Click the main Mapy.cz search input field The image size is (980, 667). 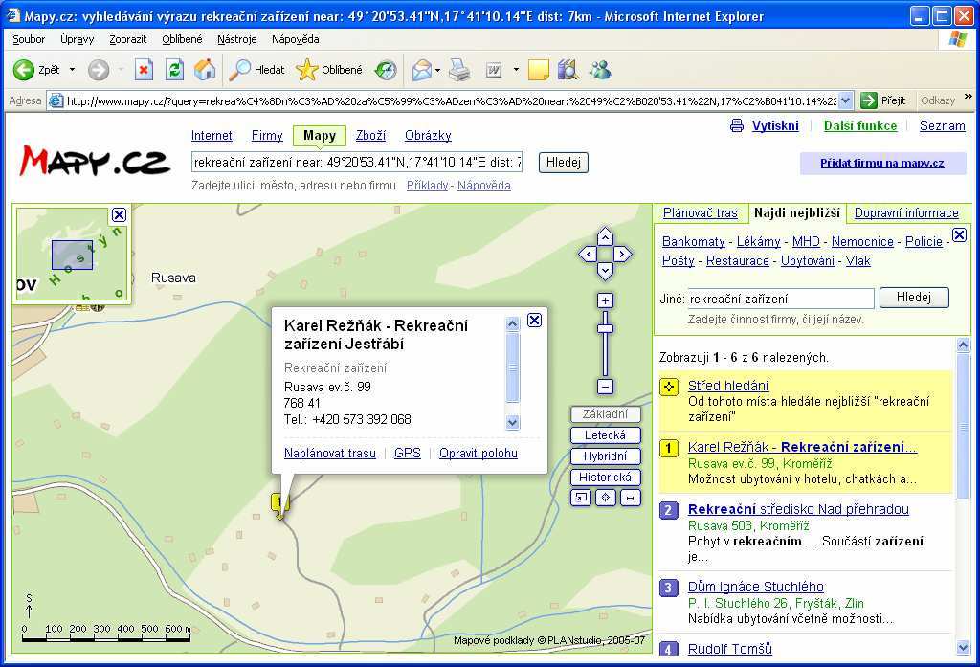[357, 163]
